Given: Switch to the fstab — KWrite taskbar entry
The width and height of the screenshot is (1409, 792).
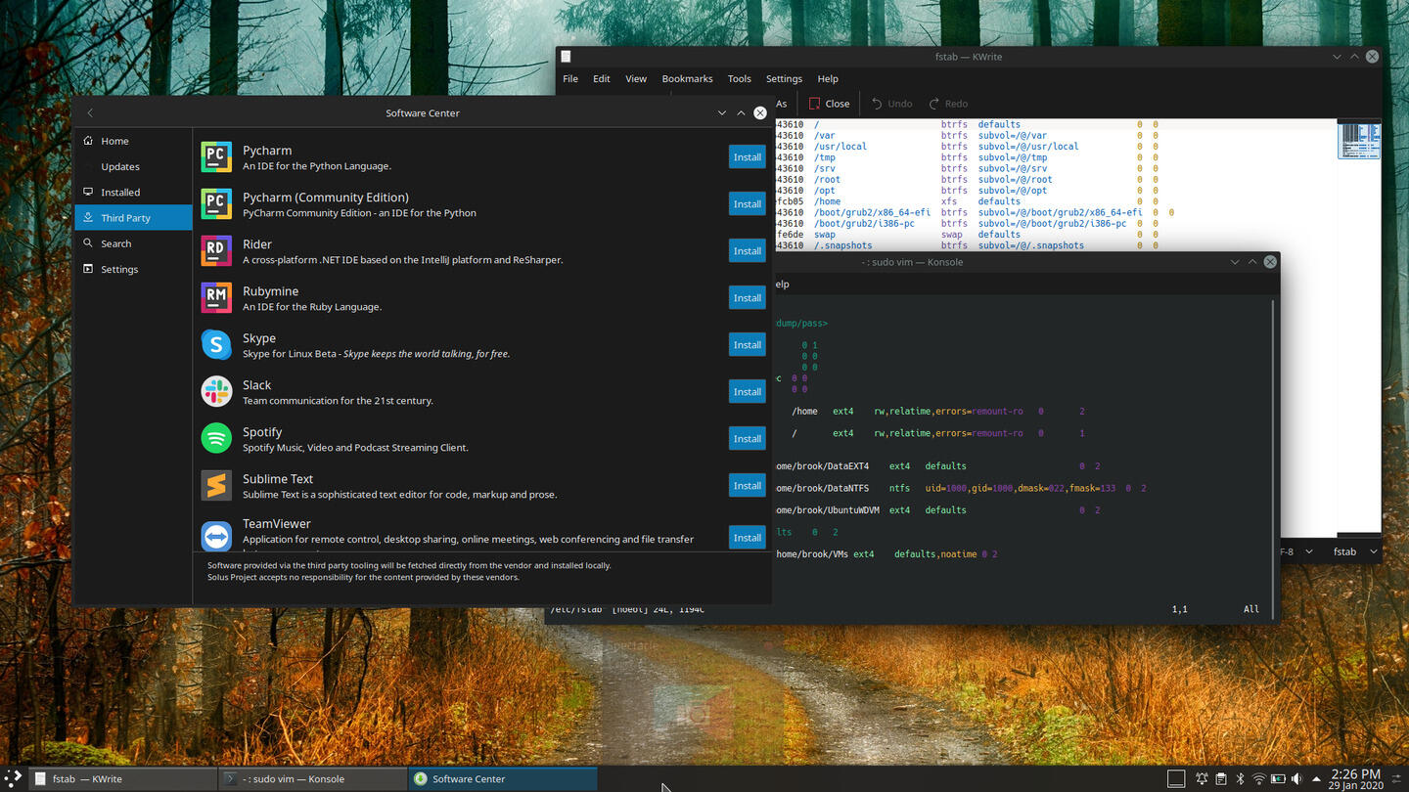Looking at the screenshot, I should tap(121, 778).
